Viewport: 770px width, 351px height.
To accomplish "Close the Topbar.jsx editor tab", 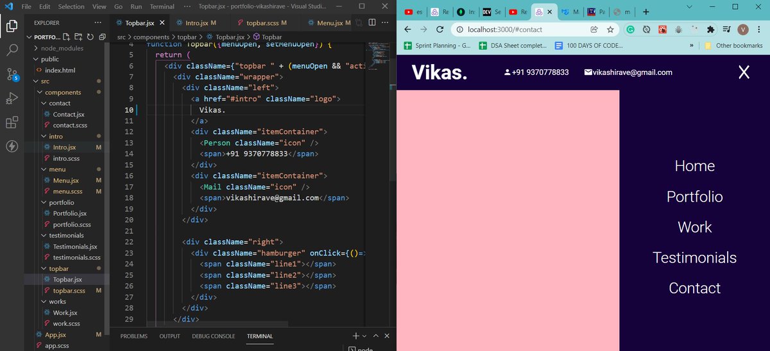I will tap(162, 23).
